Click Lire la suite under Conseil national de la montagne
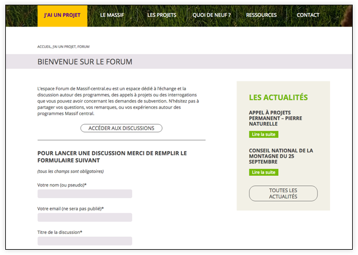Image resolution: width=358 pixels, height=255 pixels. pyautogui.click(x=264, y=172)
